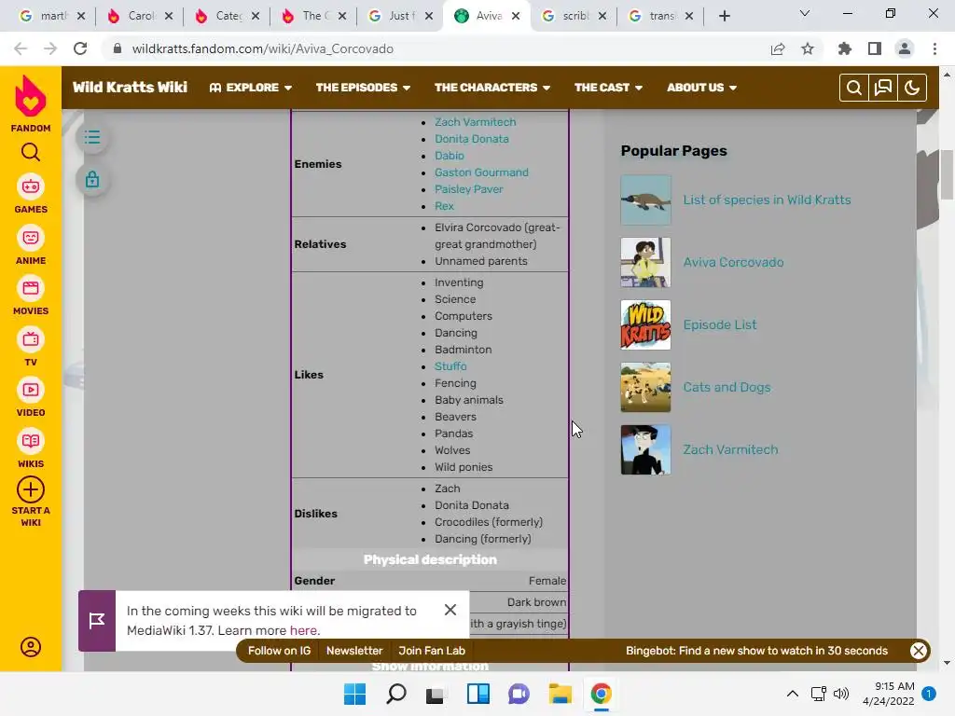The image size is (955, 716).
Task: Switch to the 'scribl' Google tab
Action: pos(574,16)
